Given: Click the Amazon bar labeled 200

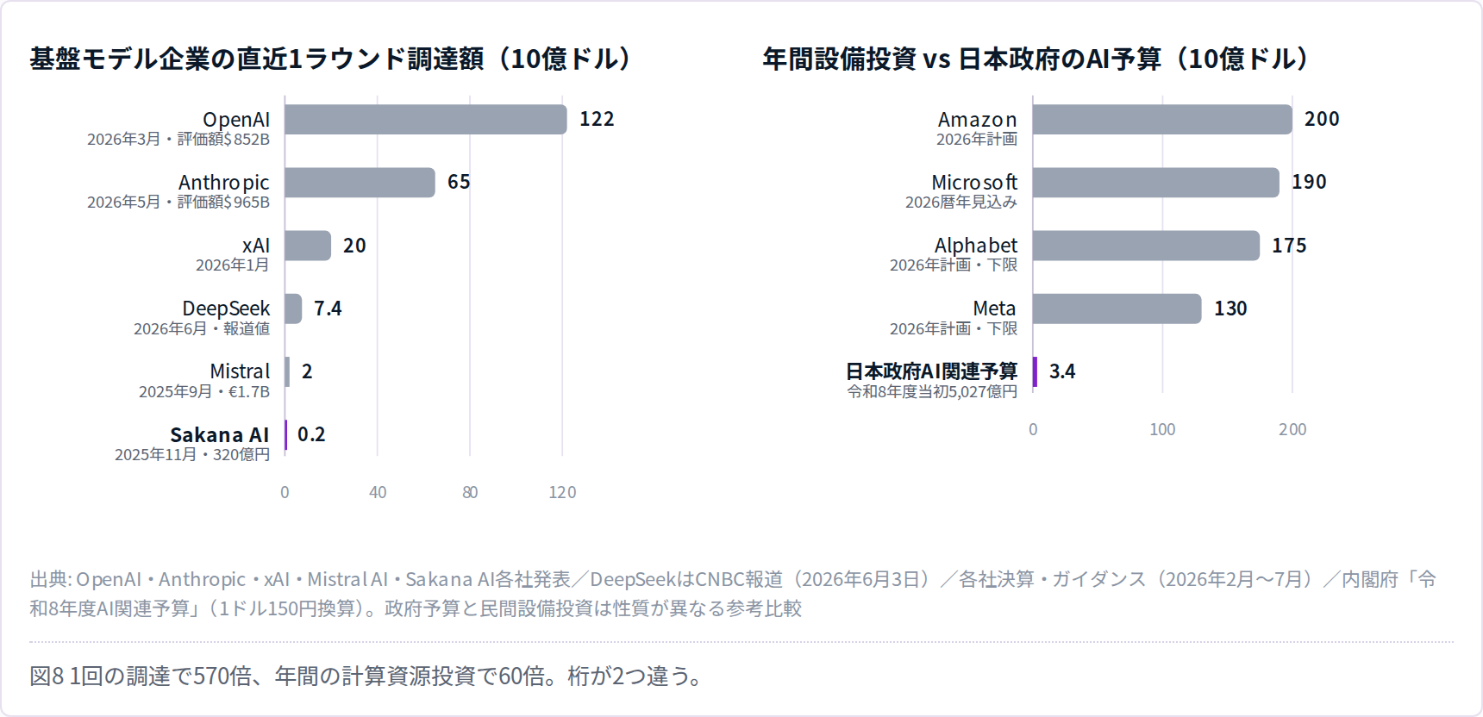Looking at the screenshot, I should tap(1162, 120).
